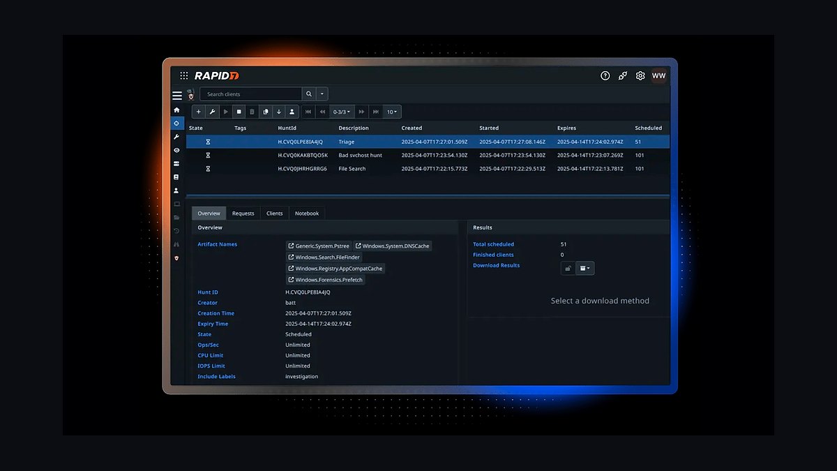Screen dimensions: 837x471
Task: Click the rocket icon in header
Action: pos(623,75)
